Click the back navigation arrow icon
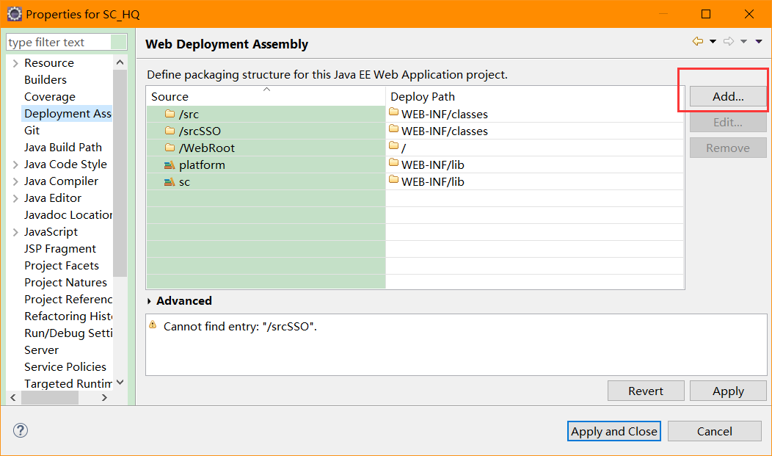Screen dimensions: 772x456 [x=698, y=41]
